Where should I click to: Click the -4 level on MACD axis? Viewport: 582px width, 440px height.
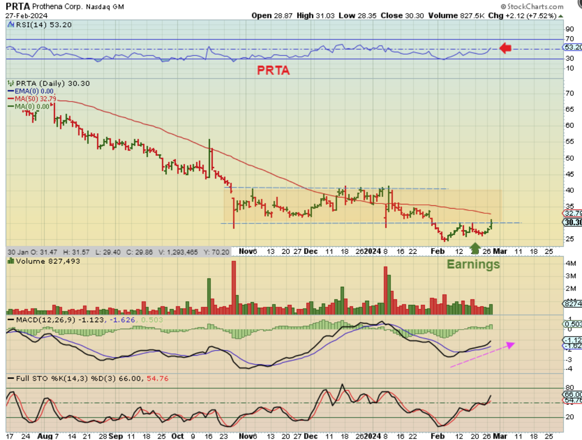(569, 369)
